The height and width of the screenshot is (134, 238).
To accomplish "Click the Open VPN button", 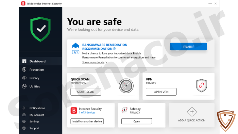I will click(161, 92).
